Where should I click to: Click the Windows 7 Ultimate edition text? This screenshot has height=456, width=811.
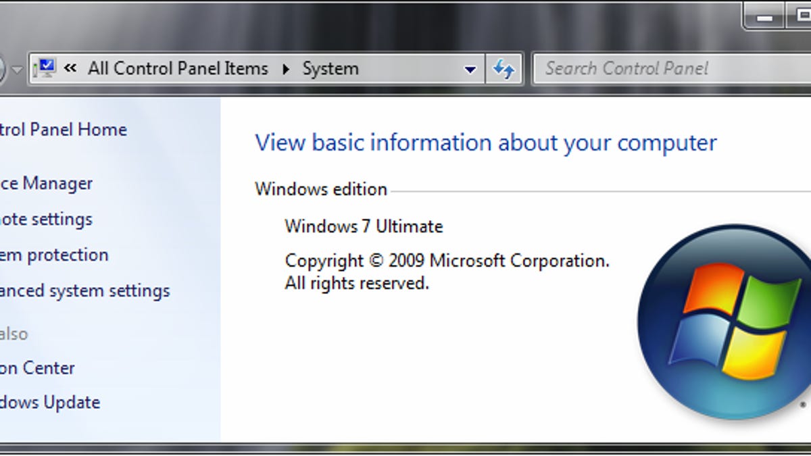pos(364,226)
